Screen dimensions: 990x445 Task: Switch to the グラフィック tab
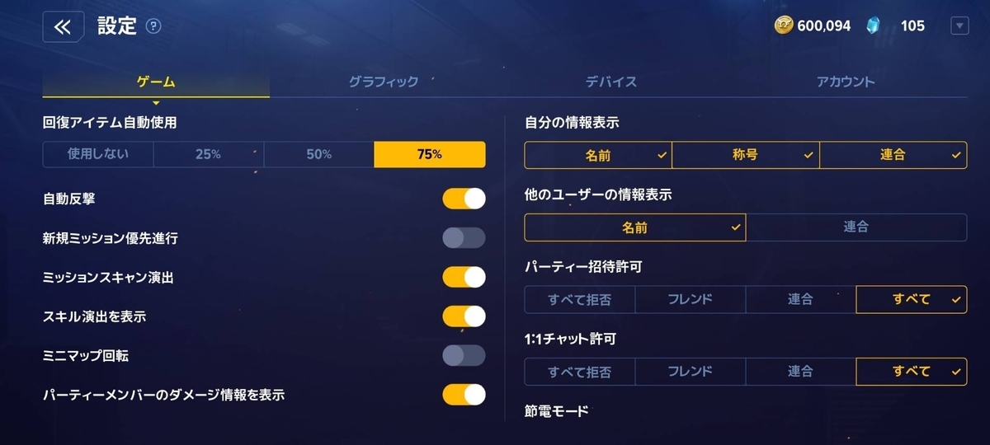click(x=383, y=82)
